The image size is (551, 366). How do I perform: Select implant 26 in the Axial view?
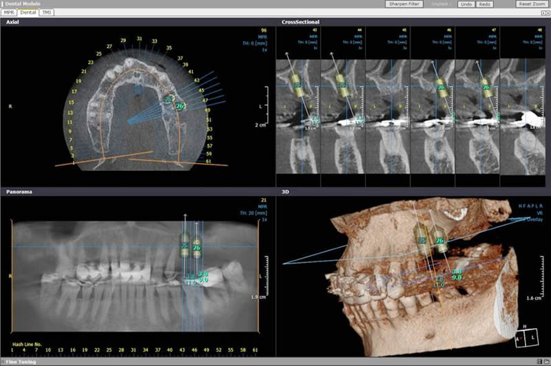click(x=180, y=106)
